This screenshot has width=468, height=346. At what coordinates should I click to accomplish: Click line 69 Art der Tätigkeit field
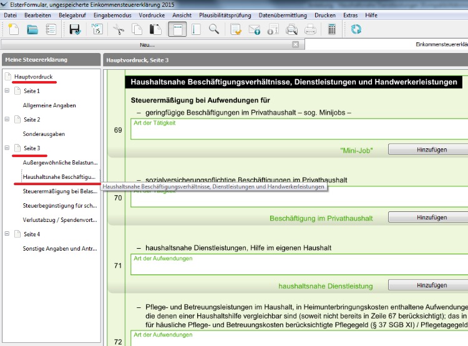(299, 129)
